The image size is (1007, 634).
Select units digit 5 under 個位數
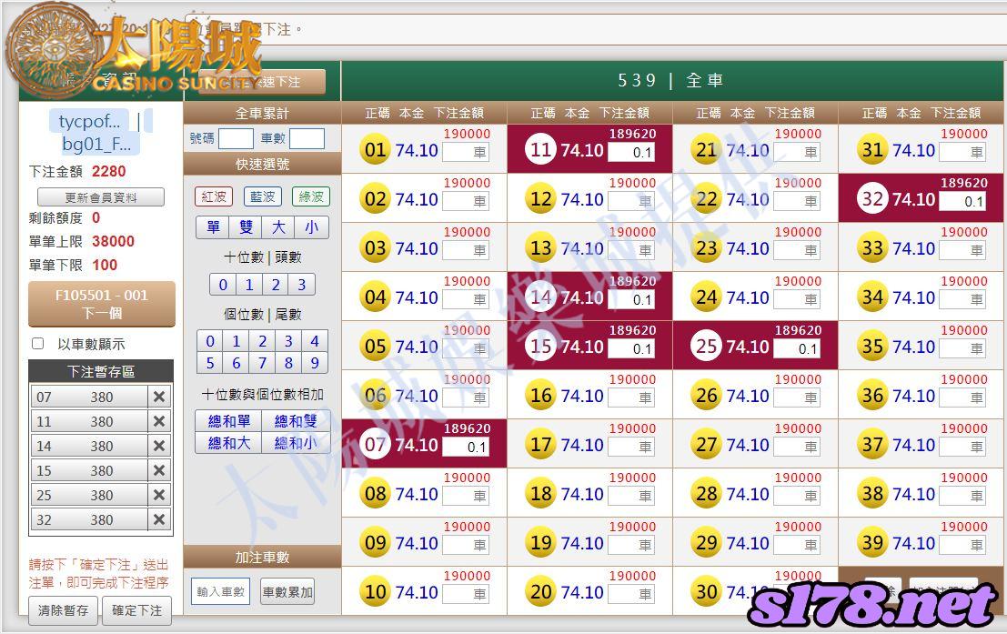click(210, 363)
